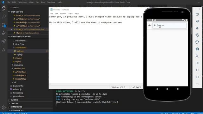Expand the resources folder
Image resolution: width=203 pixels, height=114 pixels.
(x=18, y=65)
